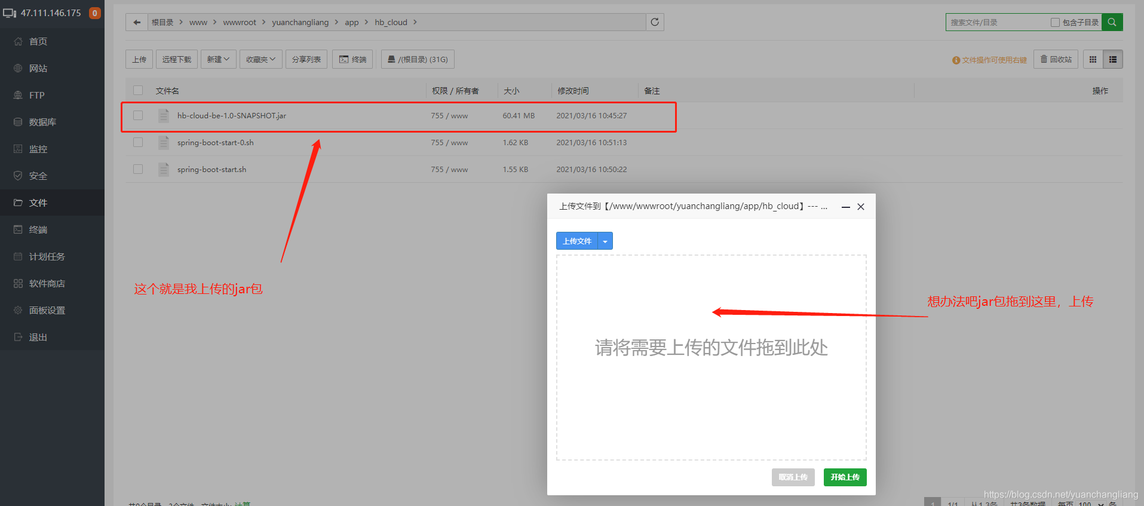Expand path chevron after hb_cloud

click(415, 22)
